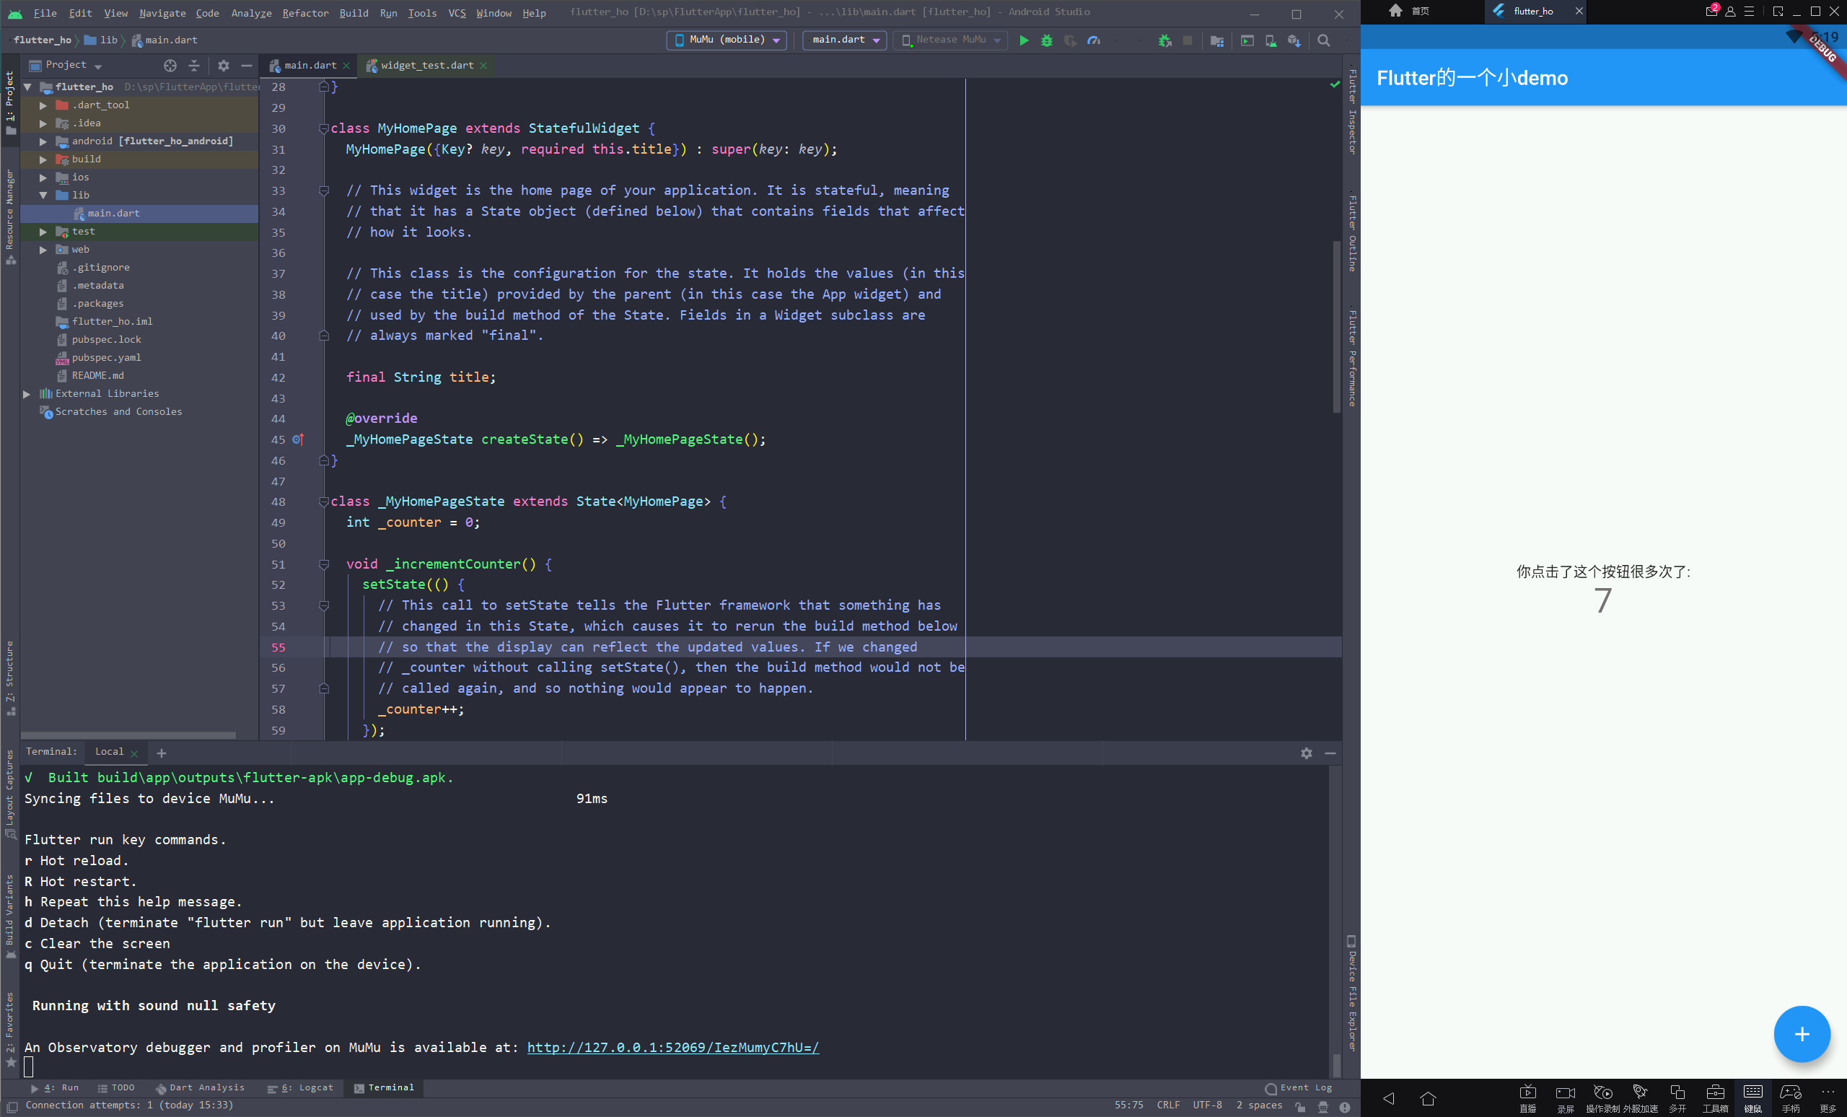Click emulator back triangle button
Viewport: 1847px width, 1117px height.
point(1389,1098)
